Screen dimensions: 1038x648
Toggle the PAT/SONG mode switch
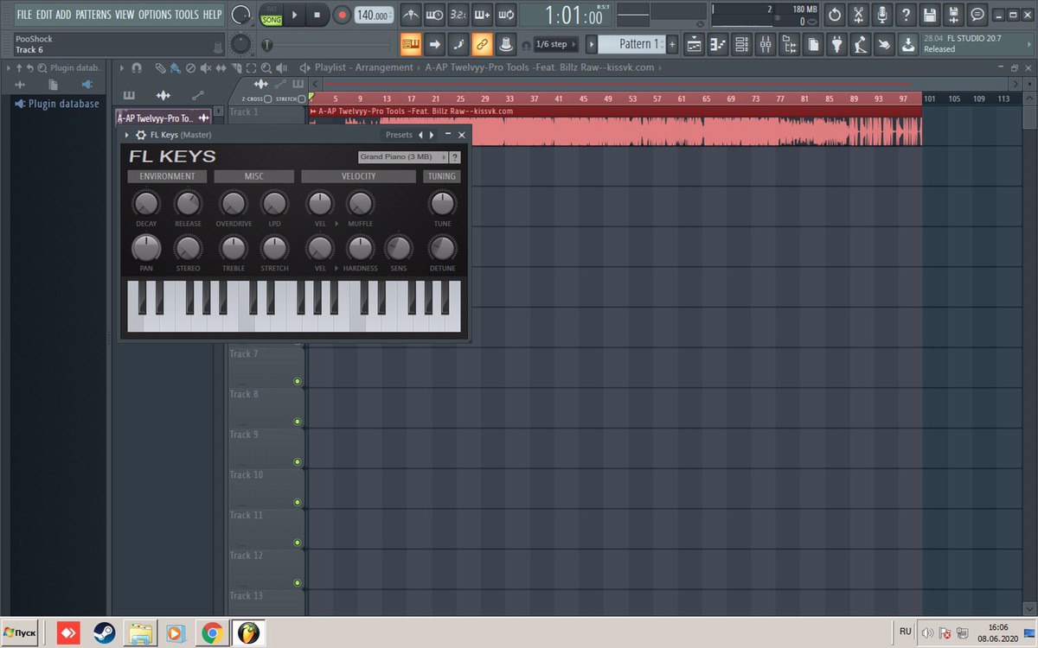point(272,14)
